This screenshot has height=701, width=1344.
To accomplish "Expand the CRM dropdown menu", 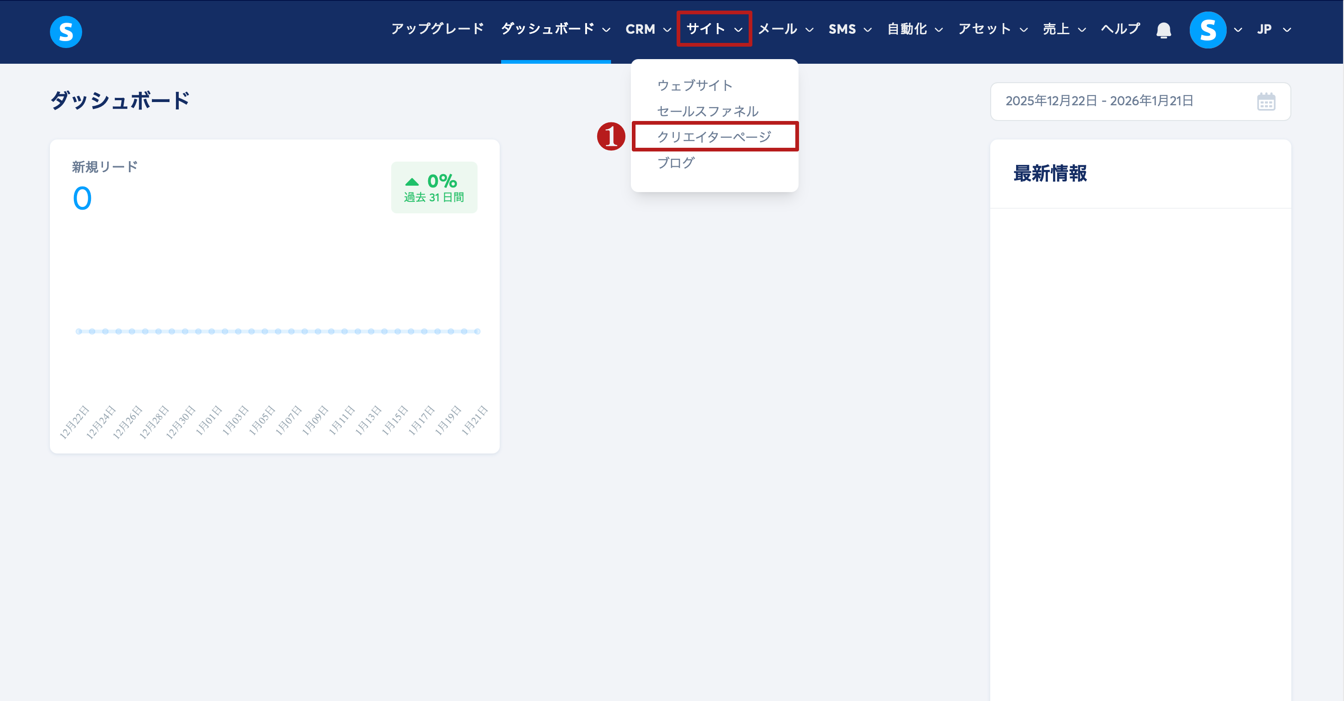I will [x=648, y=29].
